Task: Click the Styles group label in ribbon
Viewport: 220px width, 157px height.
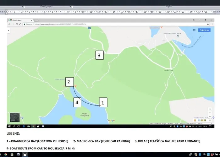Action: pyautogui.click(x=169, y=6)
